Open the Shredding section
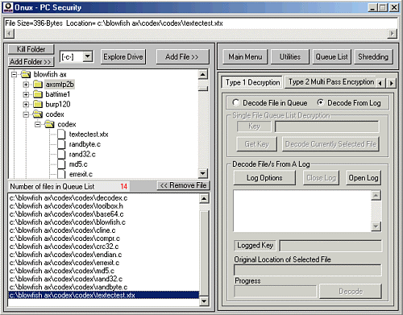403x315 pixels. (x=373, y=57)
